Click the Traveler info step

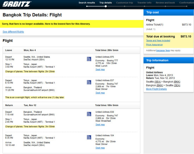pyautogui.click(x=144, y=3)
